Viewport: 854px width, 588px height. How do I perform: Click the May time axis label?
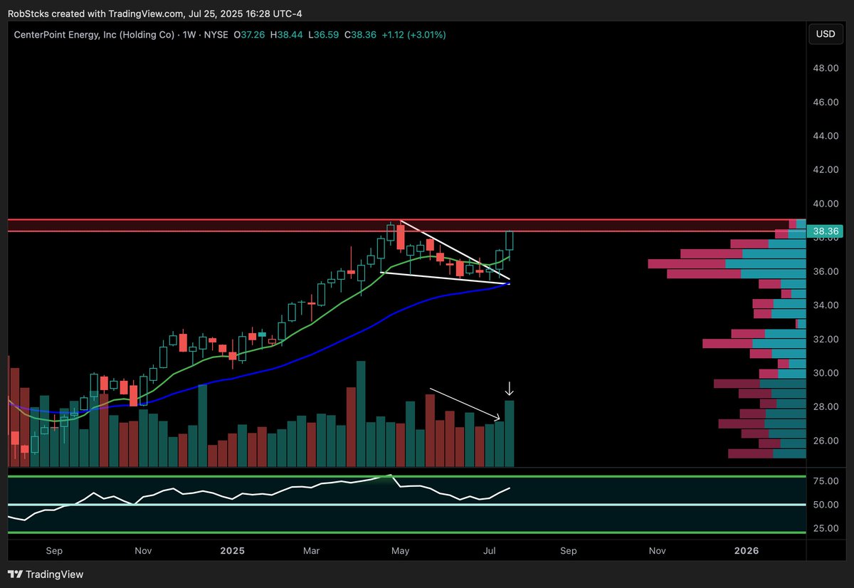[401, 551]
